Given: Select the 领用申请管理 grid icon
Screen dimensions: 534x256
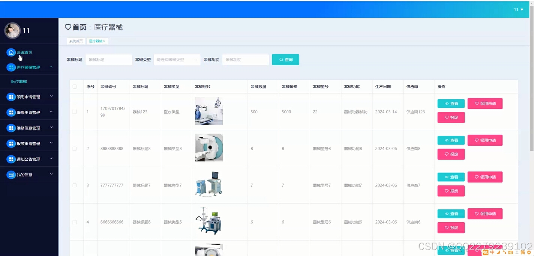Looking at the screenshot, I should click(11, 96).
